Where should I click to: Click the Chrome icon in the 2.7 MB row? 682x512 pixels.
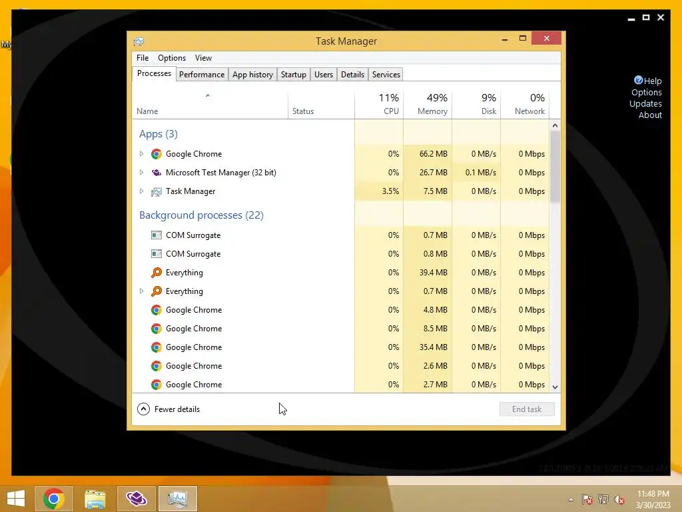tap(156, 385)
